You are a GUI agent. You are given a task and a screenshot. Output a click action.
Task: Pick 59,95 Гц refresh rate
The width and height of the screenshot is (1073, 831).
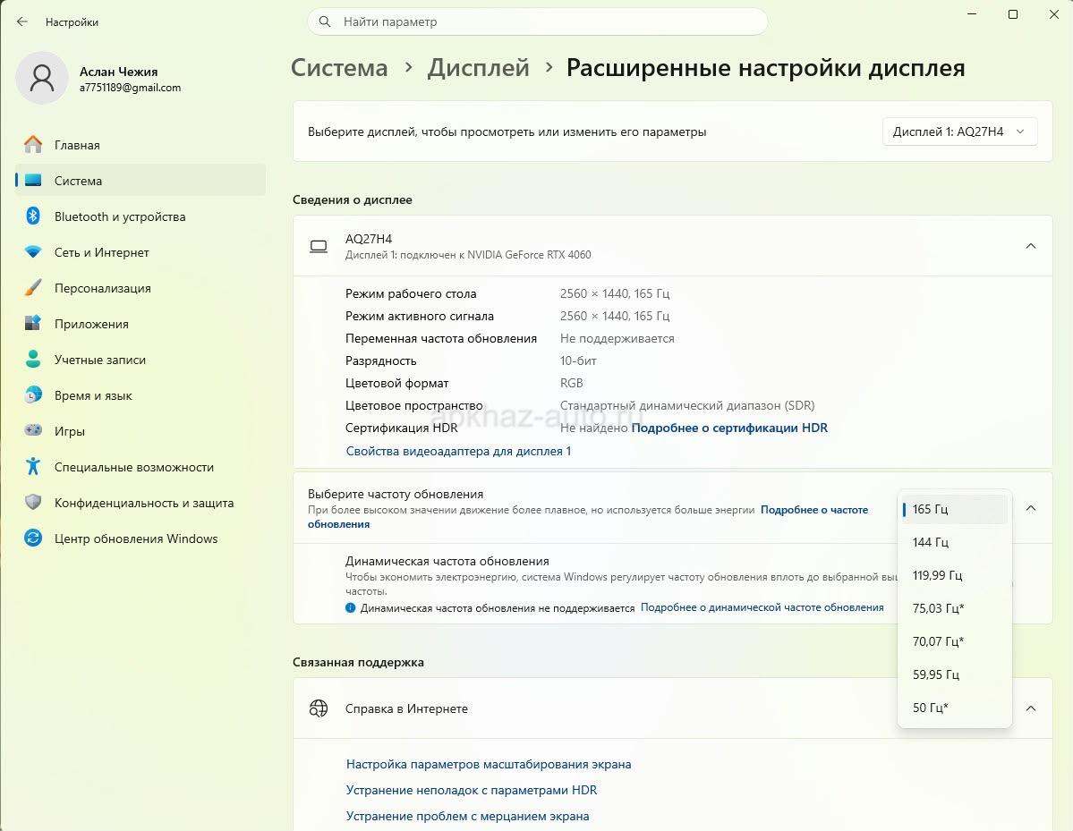[955, 674]
